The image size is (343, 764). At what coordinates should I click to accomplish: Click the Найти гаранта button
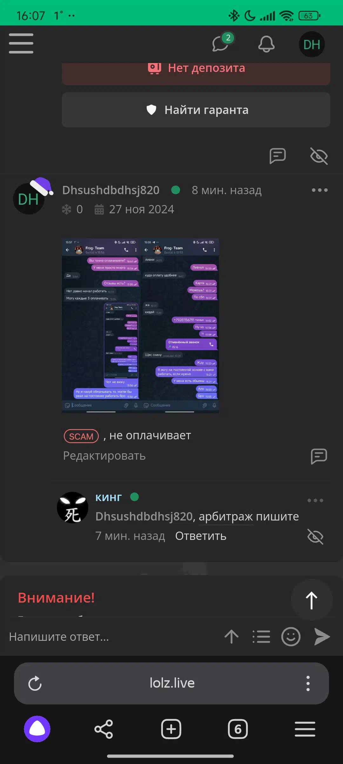click(x=196, y=110)
